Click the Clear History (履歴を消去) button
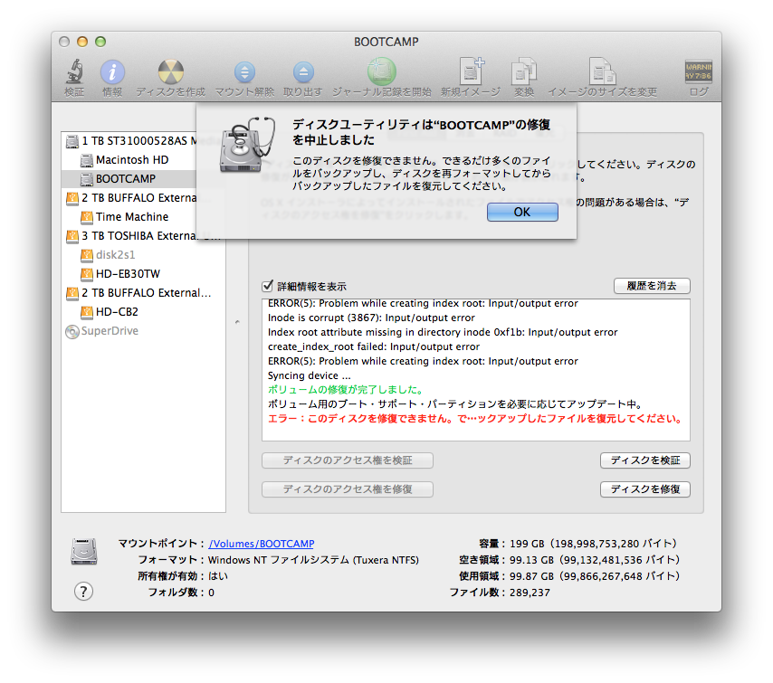 pos(651,286)
